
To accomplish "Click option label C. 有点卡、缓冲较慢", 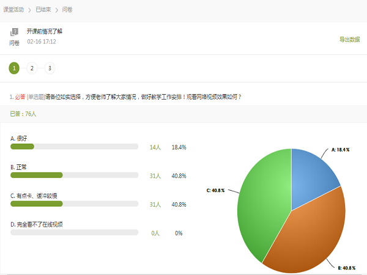I will [x=34, y=196].
